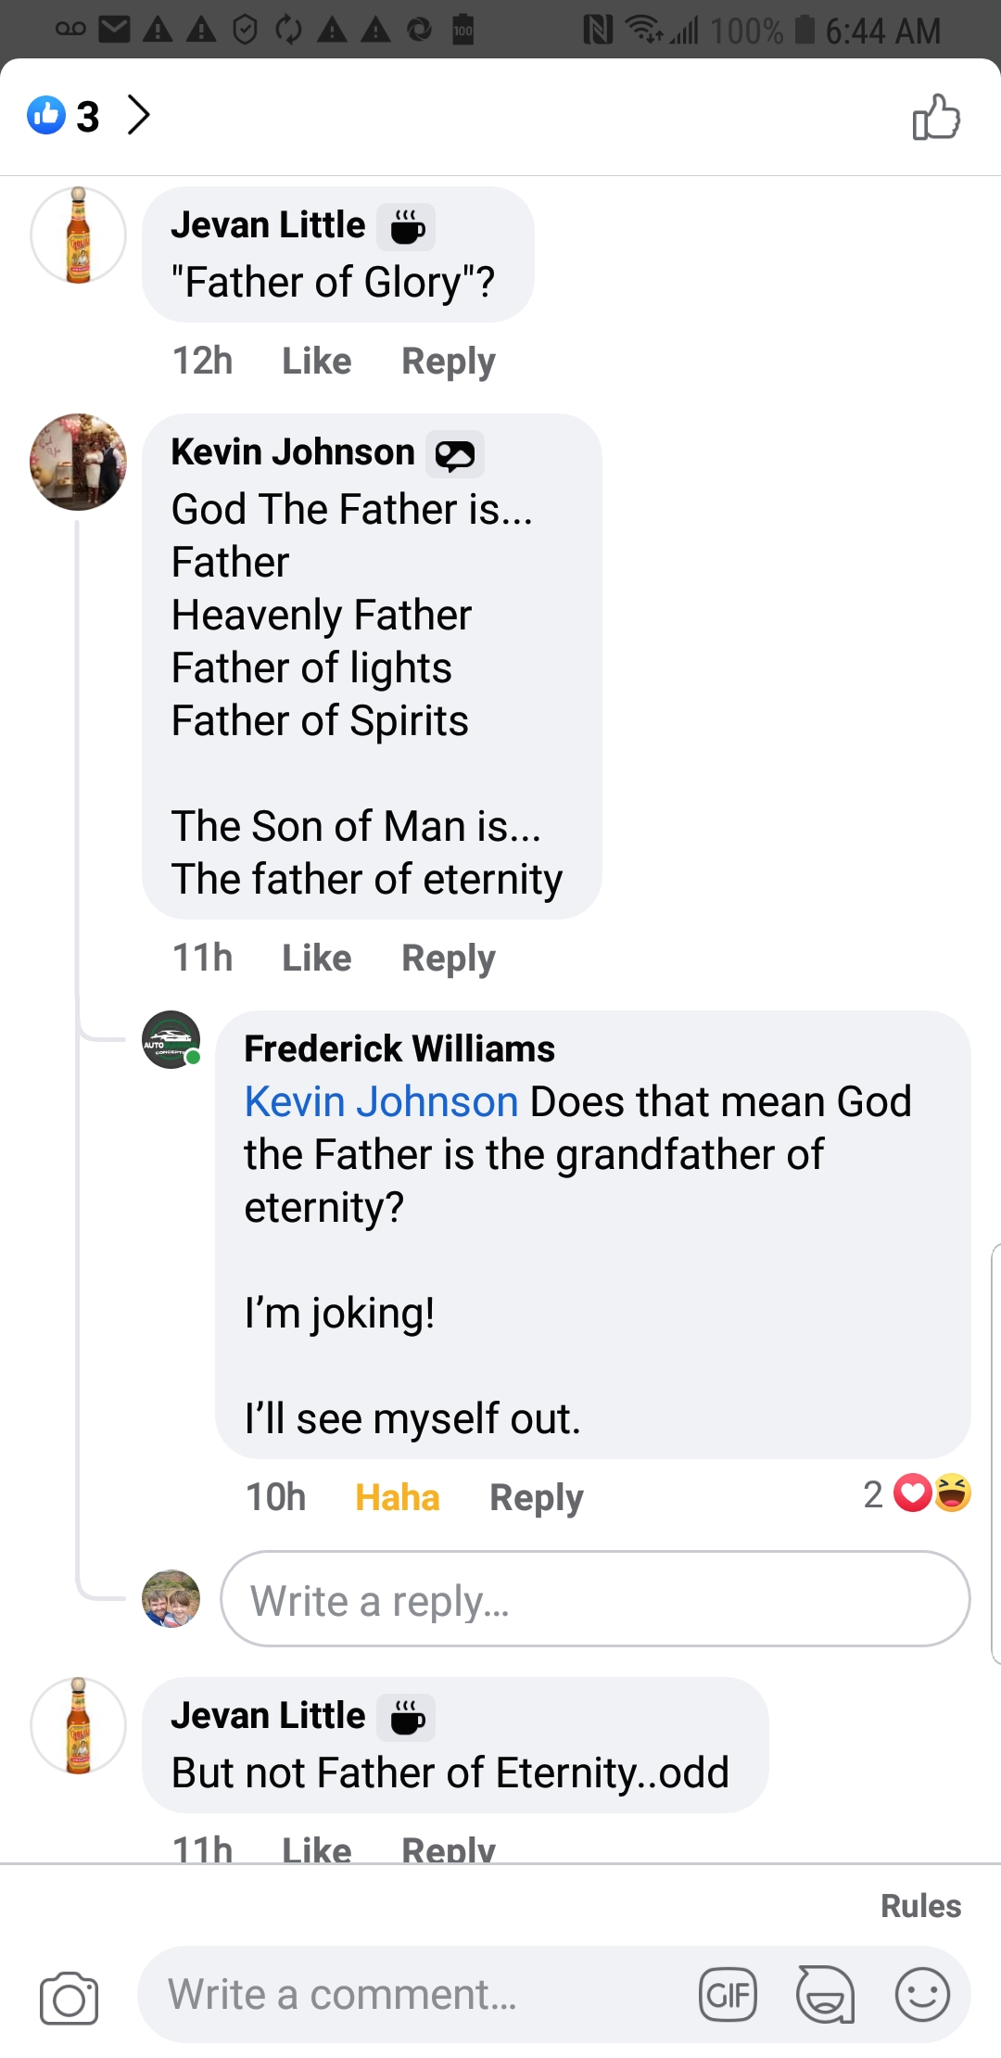Tap the "Write a reply…" field

[x=595, y=1600]
